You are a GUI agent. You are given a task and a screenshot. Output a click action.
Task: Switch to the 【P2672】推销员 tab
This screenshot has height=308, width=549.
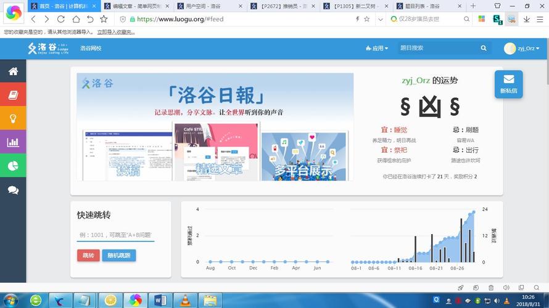pyautogui.click(x=283, y=6)
